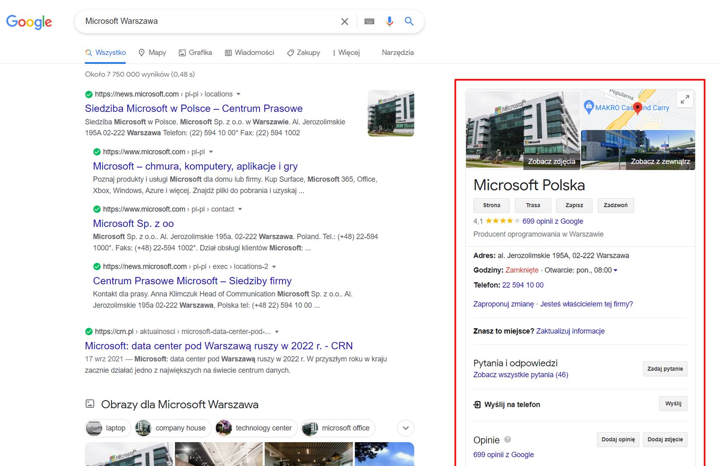Click the Dodaj opinię button
This screenshot has height=466, width=721.
(x=618, y=440)
